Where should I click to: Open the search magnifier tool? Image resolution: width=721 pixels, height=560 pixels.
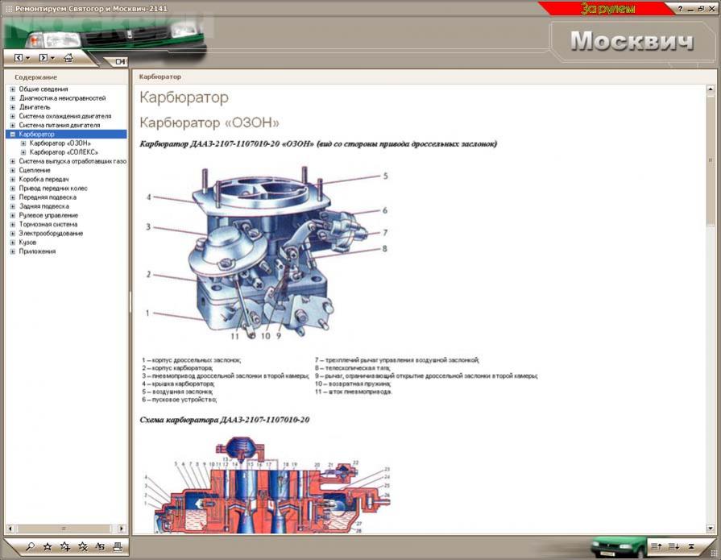[30, 546]
